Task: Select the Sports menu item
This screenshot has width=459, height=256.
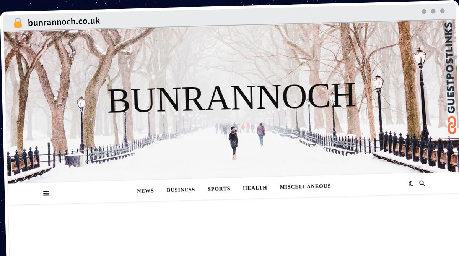Action: (219, 189)
